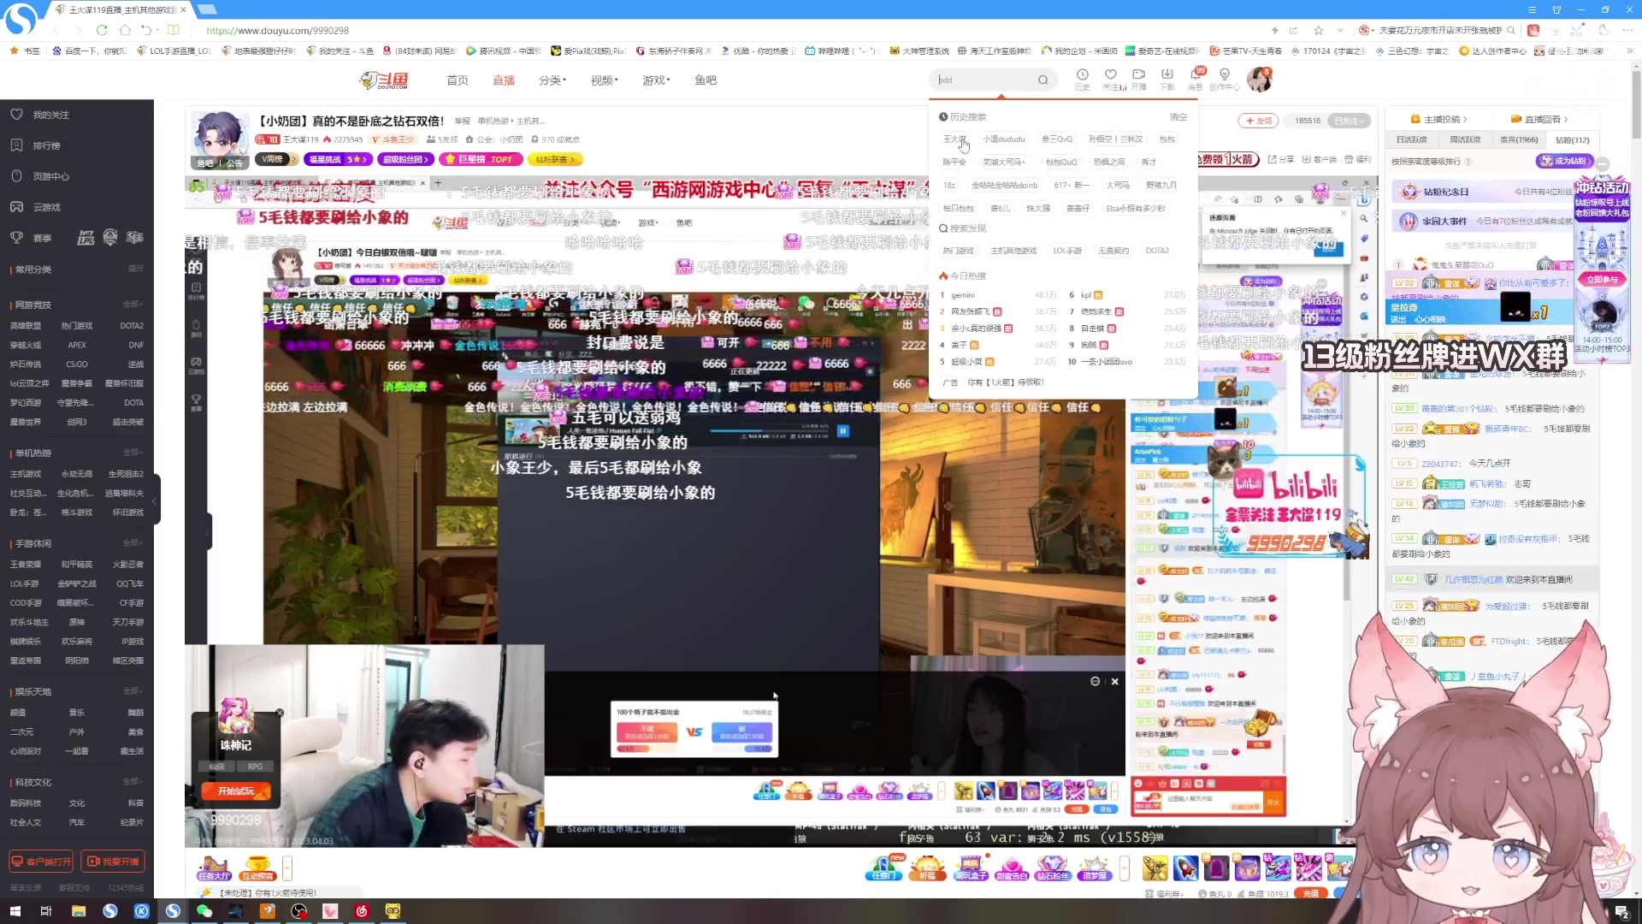Click the + 友邻 button
The height and width of the screenshot is (924, 1642).
pos(1258,121)
